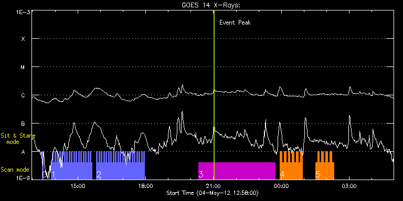Click the X flare class axis label

pos(23,39)
